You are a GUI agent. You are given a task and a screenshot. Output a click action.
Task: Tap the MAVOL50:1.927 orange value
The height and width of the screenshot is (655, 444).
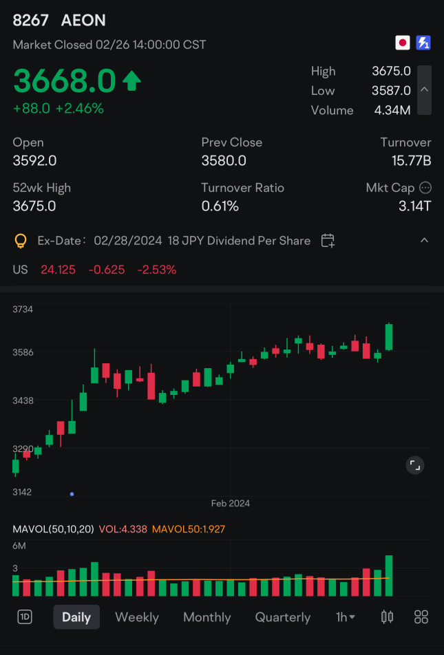[x=188, y=529]
